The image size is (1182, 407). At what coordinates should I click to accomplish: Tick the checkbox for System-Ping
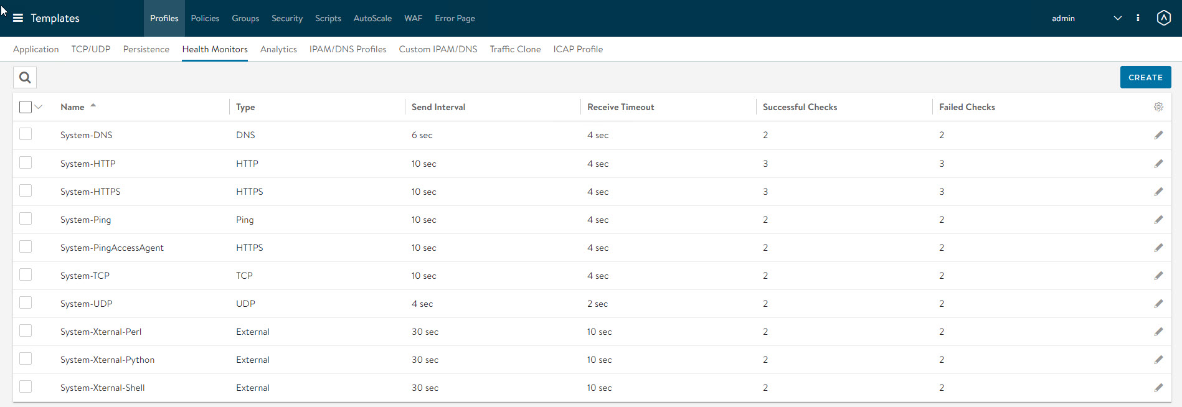click(x=26, y=219)
